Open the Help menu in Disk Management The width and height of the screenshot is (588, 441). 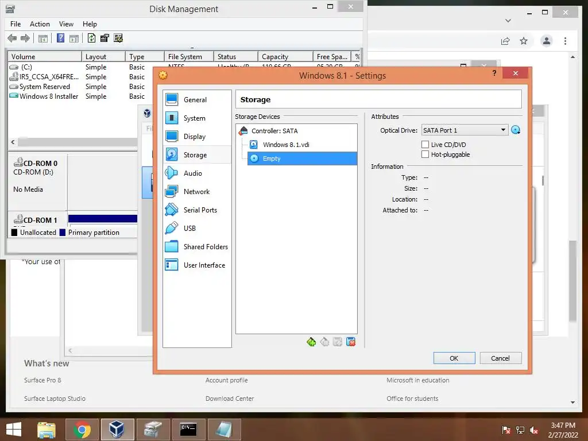(90, 24)
